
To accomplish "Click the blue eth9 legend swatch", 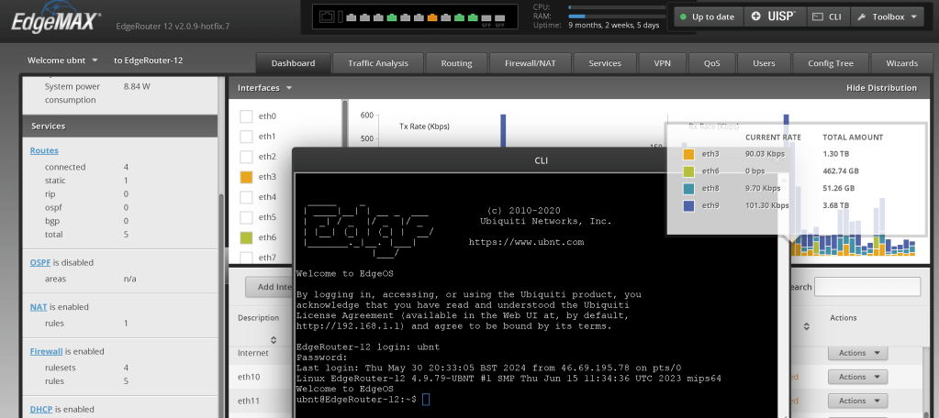I will [688, 205].
